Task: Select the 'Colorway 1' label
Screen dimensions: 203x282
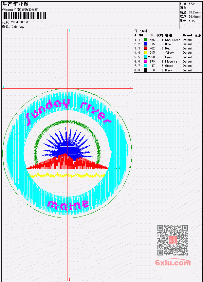Action: pyautogui.click(x=19, y=27)
